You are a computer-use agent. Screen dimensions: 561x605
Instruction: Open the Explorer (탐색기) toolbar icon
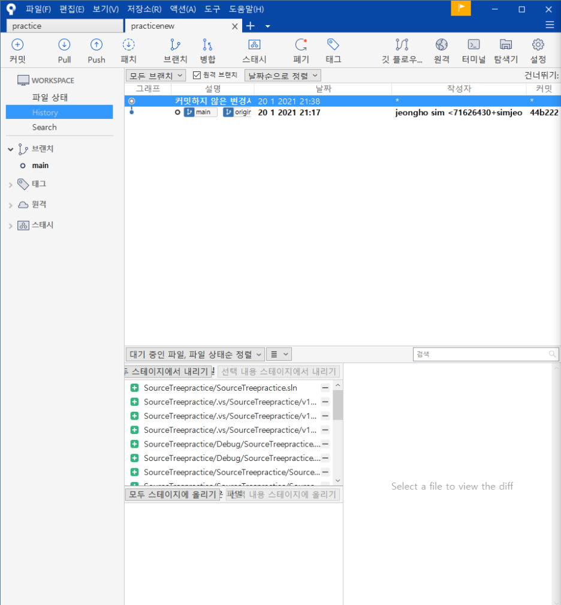pyautogui.click(x=506, y=51)
